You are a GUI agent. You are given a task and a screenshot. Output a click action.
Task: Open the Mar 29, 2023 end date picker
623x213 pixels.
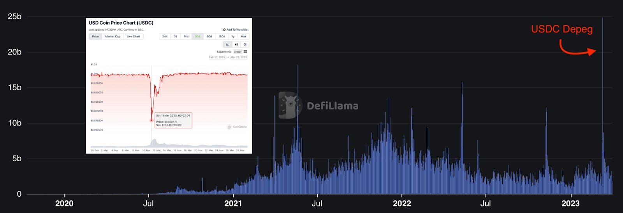click(239, 57)
